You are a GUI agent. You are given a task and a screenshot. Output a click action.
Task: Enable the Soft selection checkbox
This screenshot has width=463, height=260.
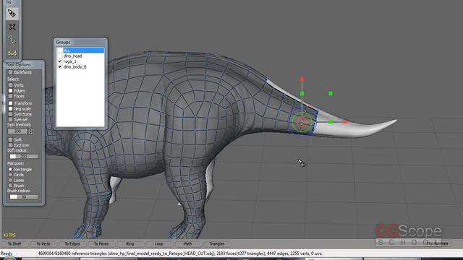click(x=11, y=139)
